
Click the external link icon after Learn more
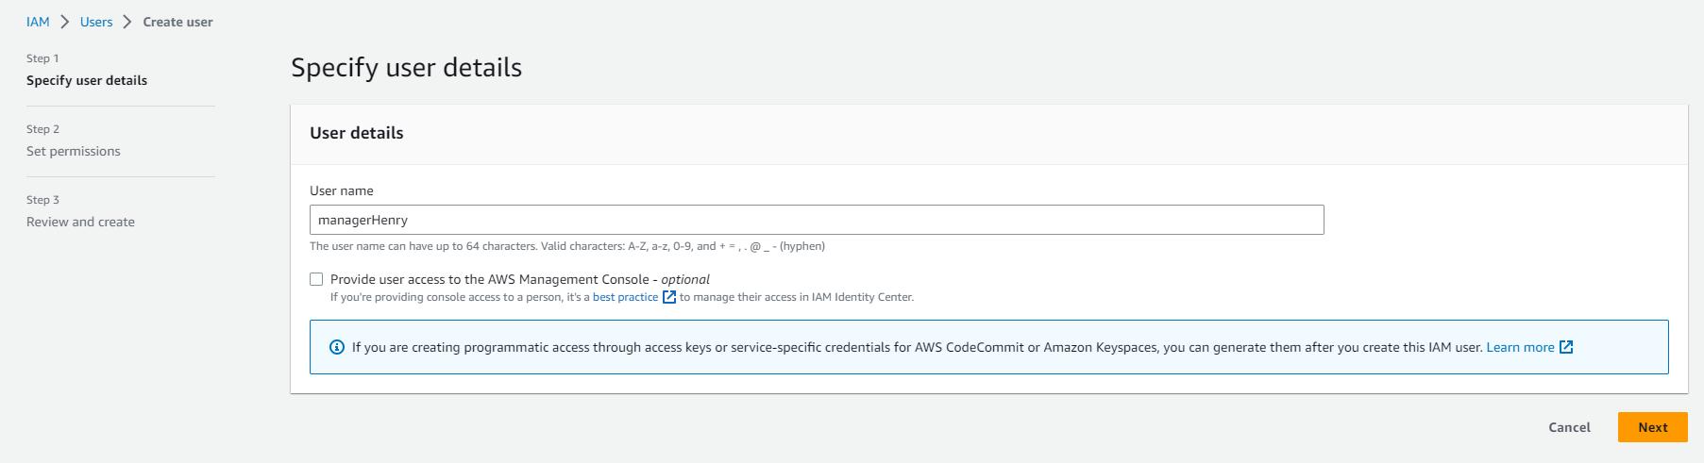point(1566,347)
